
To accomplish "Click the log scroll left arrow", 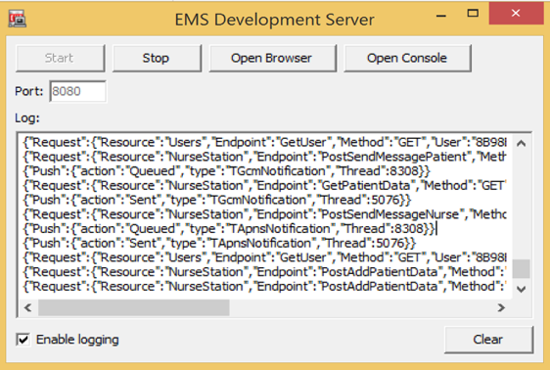I will (28, 307).
